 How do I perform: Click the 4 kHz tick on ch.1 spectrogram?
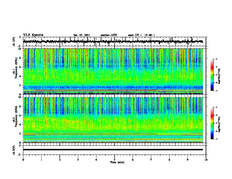tap(21, 76)
